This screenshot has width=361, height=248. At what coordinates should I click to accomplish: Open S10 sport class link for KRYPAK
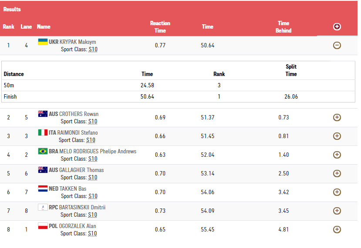(x=93, y=50)
